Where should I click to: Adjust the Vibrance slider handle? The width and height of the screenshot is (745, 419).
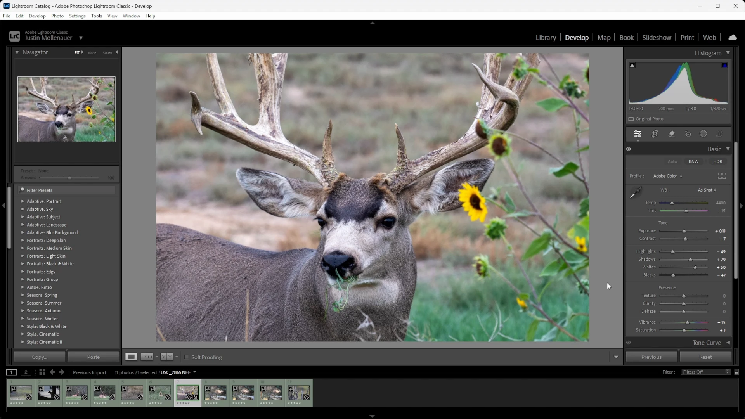click(687, 323)
